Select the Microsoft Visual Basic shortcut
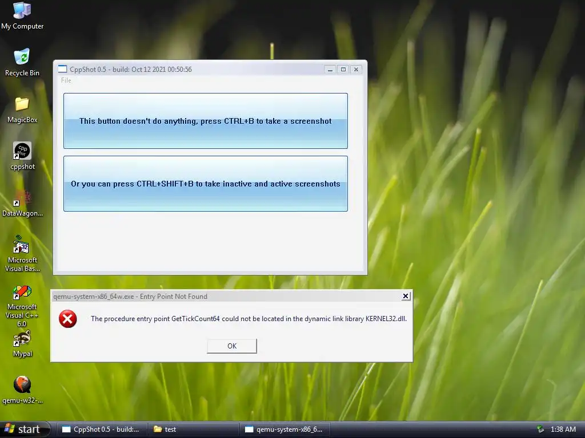 [x=22, y=254]
